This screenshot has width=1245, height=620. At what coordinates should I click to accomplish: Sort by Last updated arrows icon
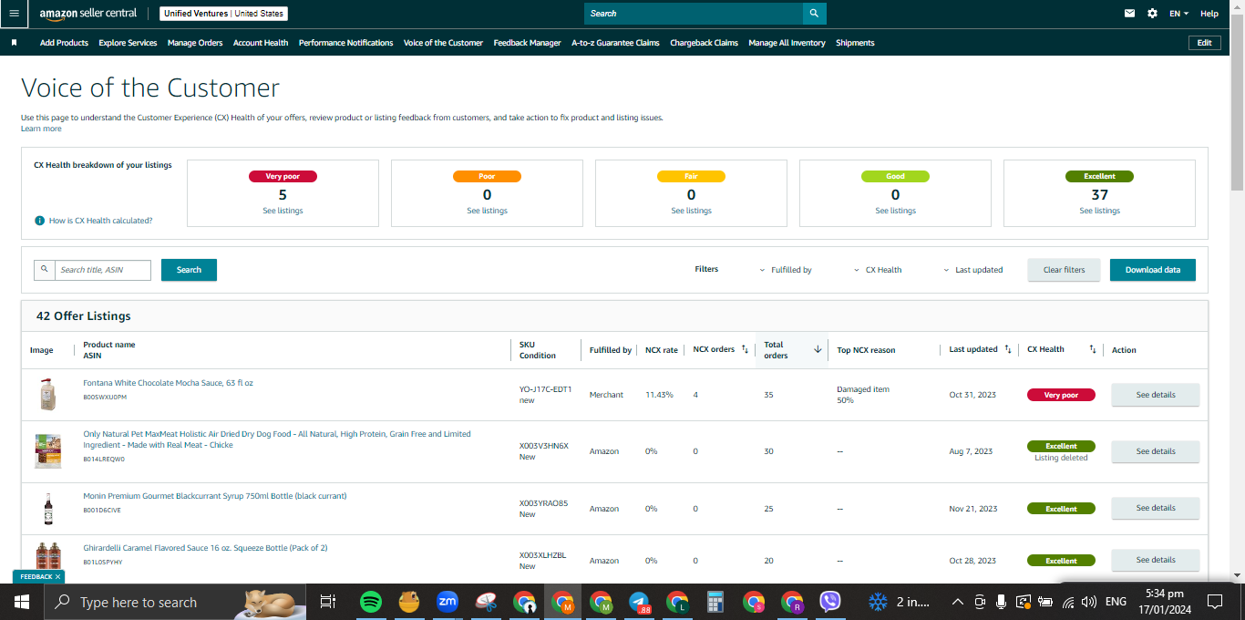(x=1007, y=349)
